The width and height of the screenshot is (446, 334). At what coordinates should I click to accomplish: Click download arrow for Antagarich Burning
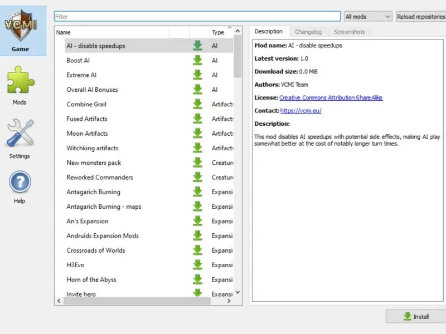197,191
